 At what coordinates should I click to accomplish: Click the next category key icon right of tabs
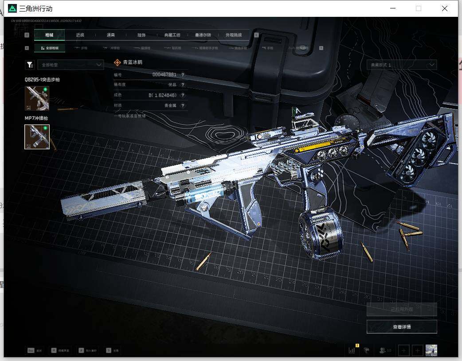coord(256,35)
